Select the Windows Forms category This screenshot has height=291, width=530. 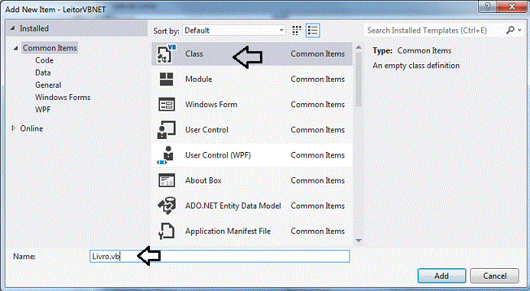pyautogui.click(x=63, y=98)
